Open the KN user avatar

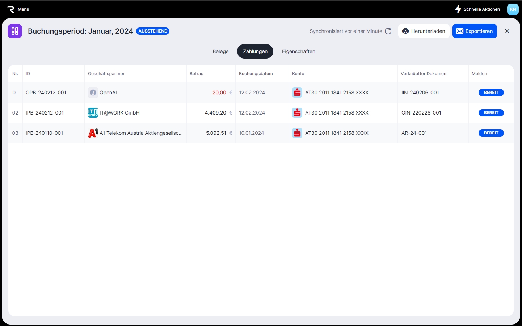pos(513,9)
